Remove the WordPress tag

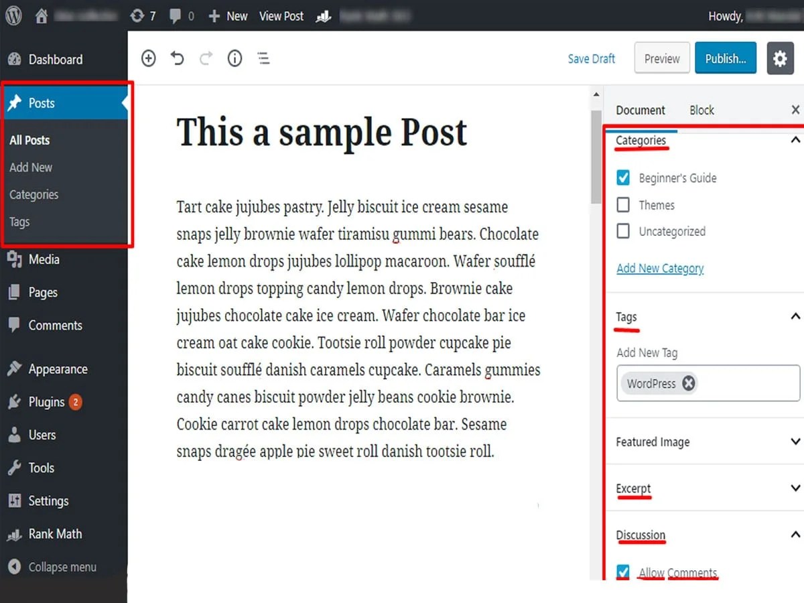point(688,383)
